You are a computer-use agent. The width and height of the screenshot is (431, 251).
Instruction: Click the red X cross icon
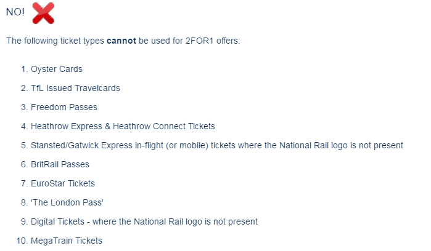tap(43, 13)
